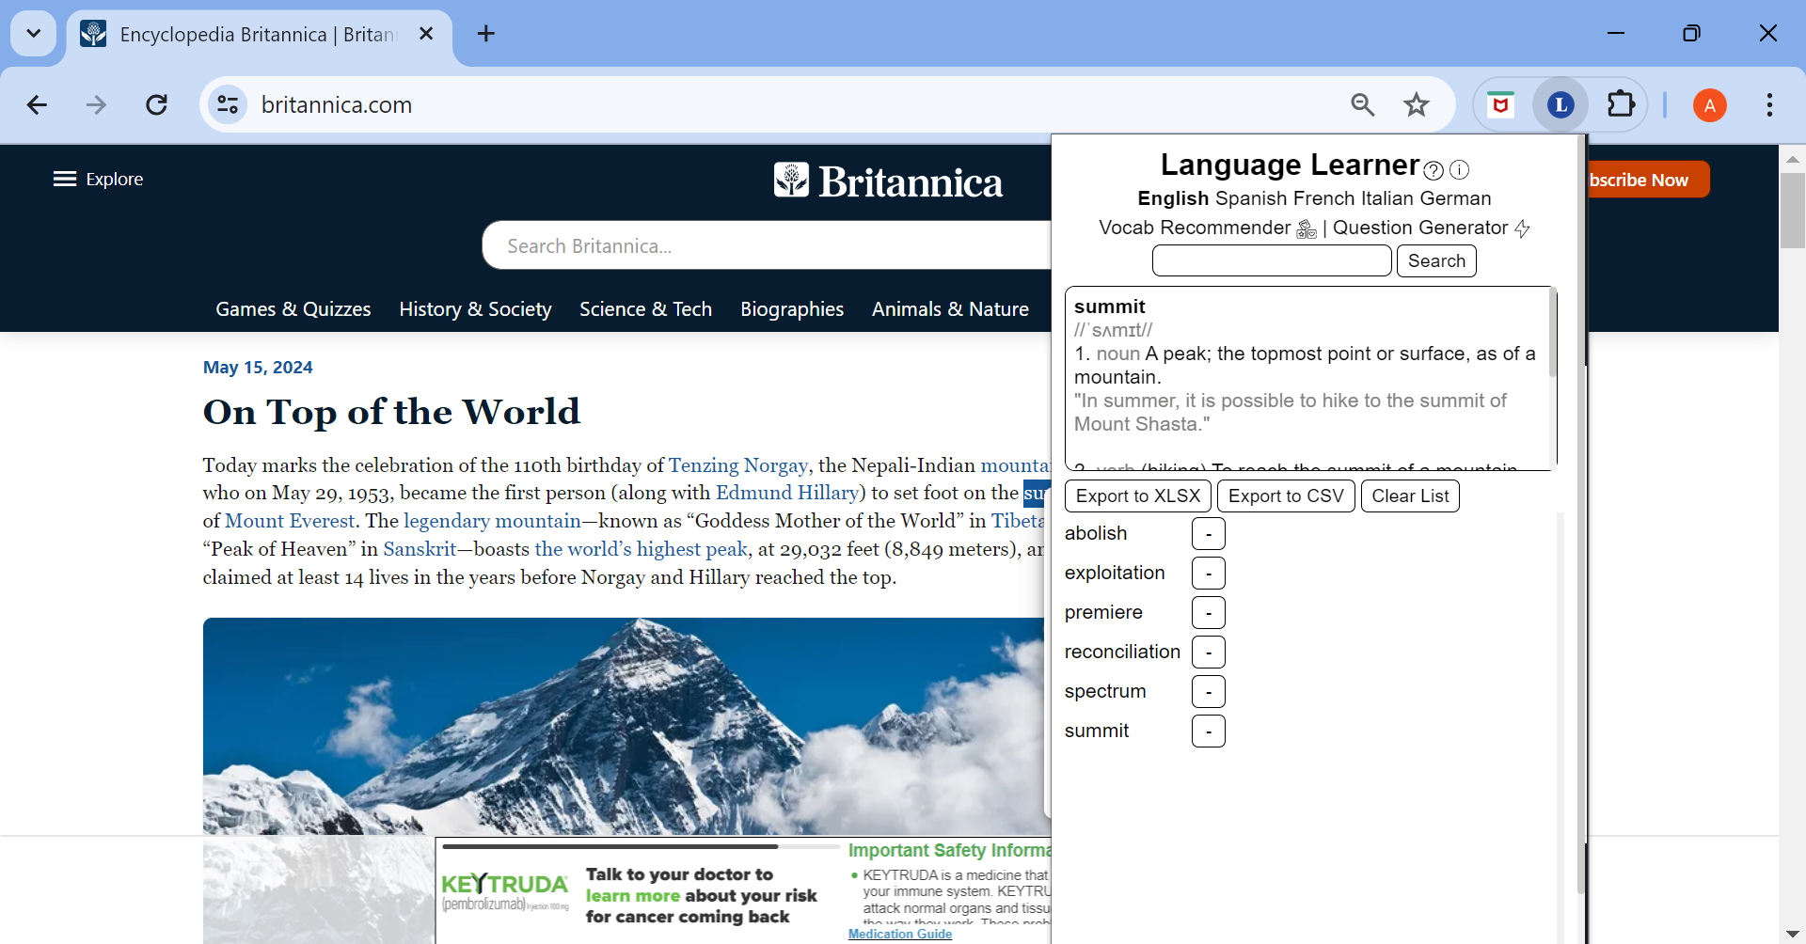Select the word 'spectrum' in the list

[1105, 691]
